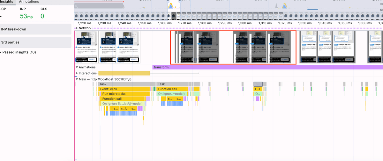Expand the Interactions track
The image size is (383, 161).
(x=77, y=73)
